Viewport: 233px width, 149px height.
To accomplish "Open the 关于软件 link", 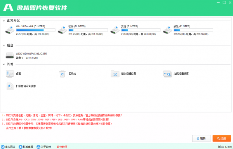I will point(46,147).
